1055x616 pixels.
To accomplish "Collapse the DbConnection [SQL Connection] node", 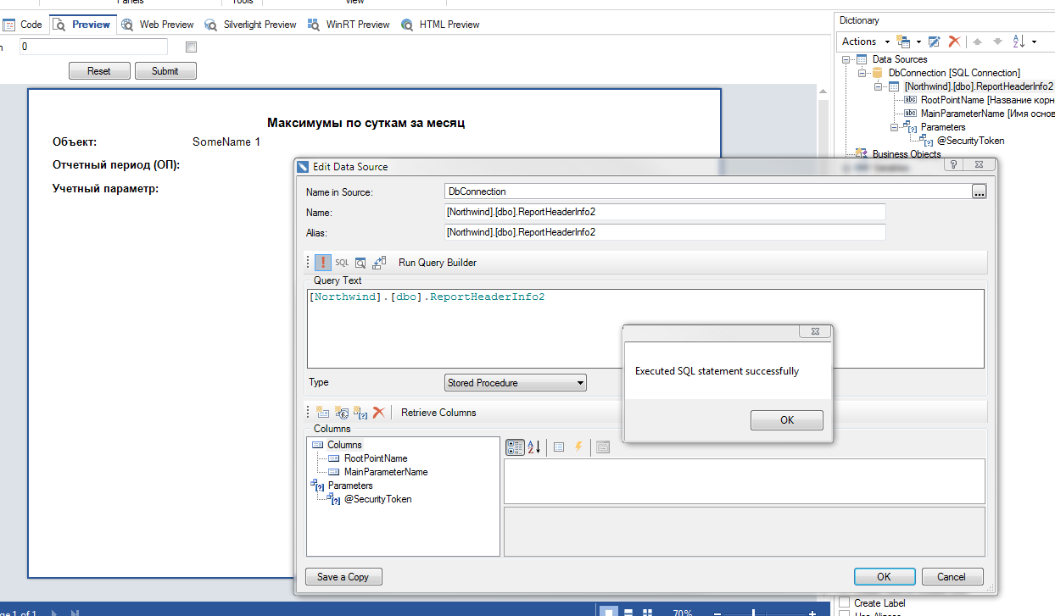I will [862, 73].
